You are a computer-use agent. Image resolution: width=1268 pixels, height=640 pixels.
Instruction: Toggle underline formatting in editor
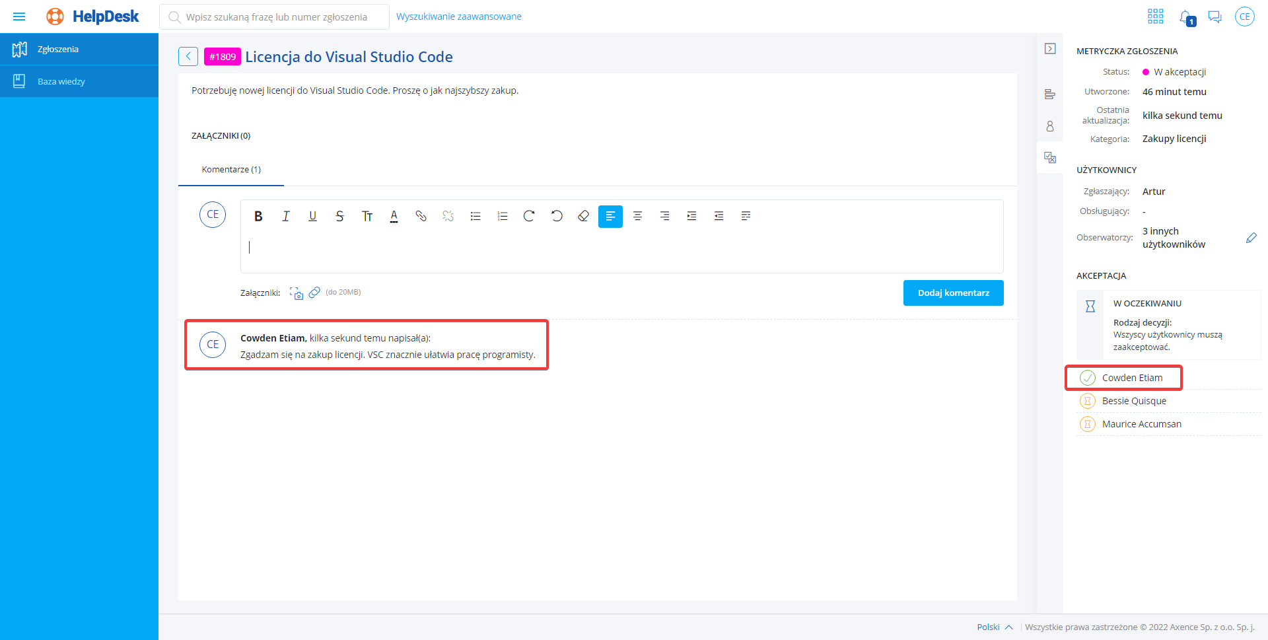312,216
